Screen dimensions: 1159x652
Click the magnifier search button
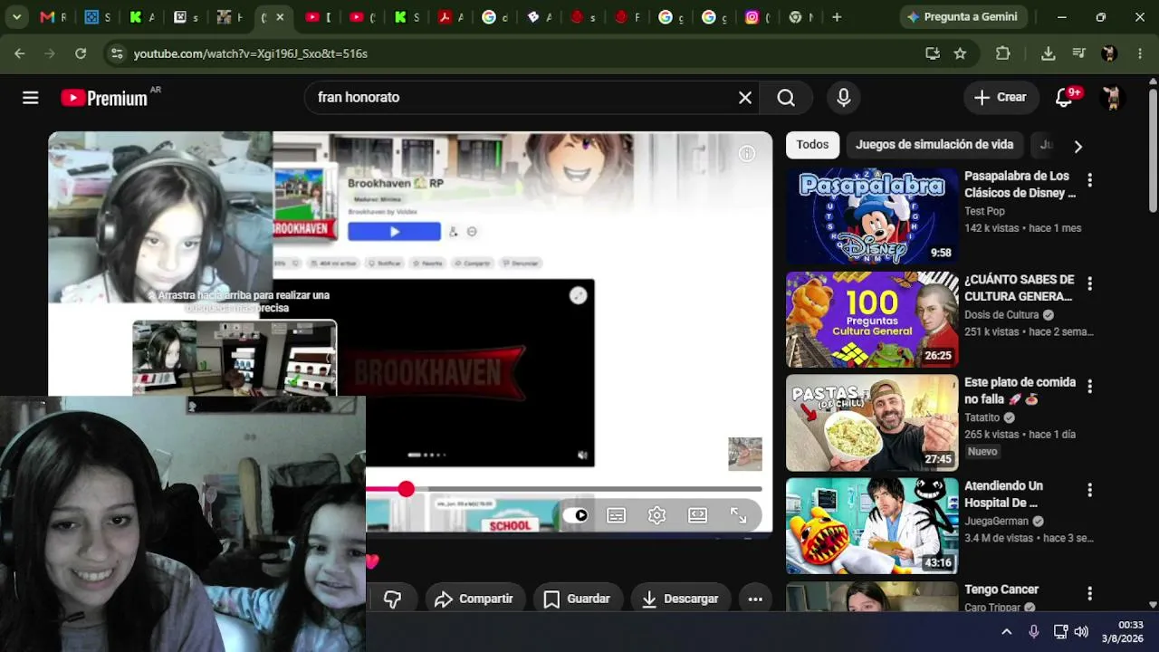point(786,98)
